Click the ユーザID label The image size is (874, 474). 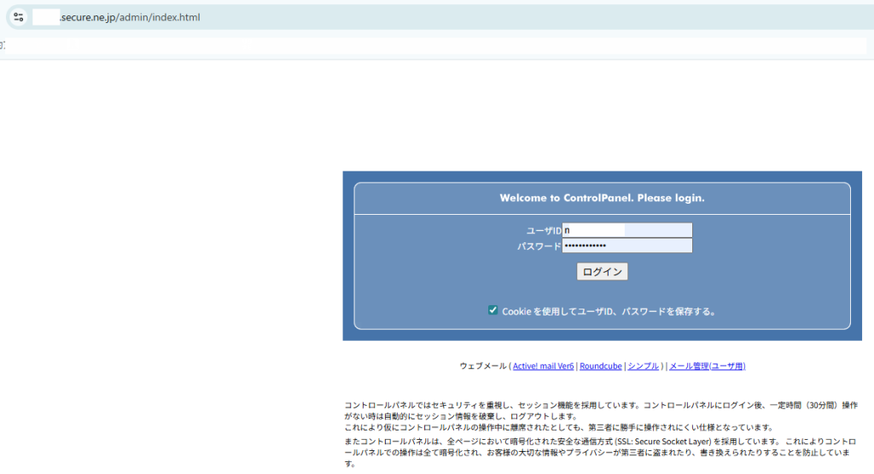(x=544, y=231)
